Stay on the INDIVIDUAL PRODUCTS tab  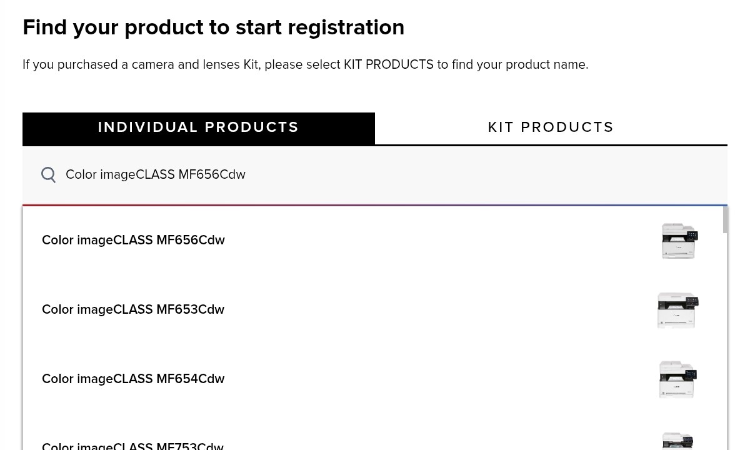(x=198, y=127)
